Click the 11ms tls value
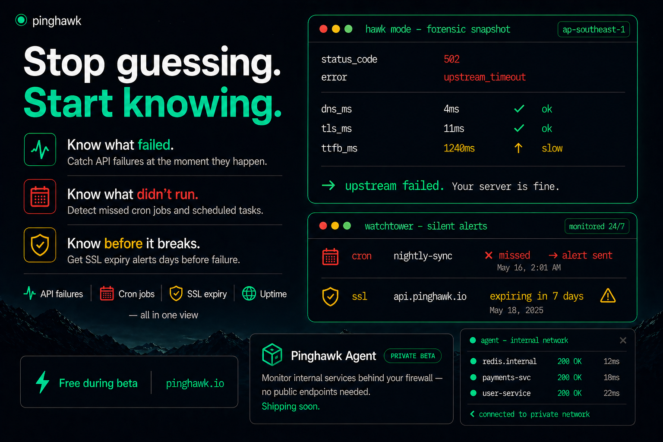This screenshot has height=442, width=663. (454, 128)
